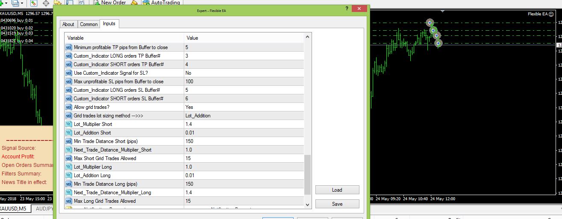Click the help question mark in dialog title bar
Viewport: 562px width, 219px height.
point(347,9)
